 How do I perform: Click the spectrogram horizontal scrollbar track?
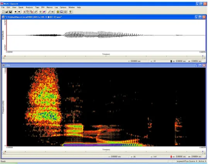(x=104, y=154)
